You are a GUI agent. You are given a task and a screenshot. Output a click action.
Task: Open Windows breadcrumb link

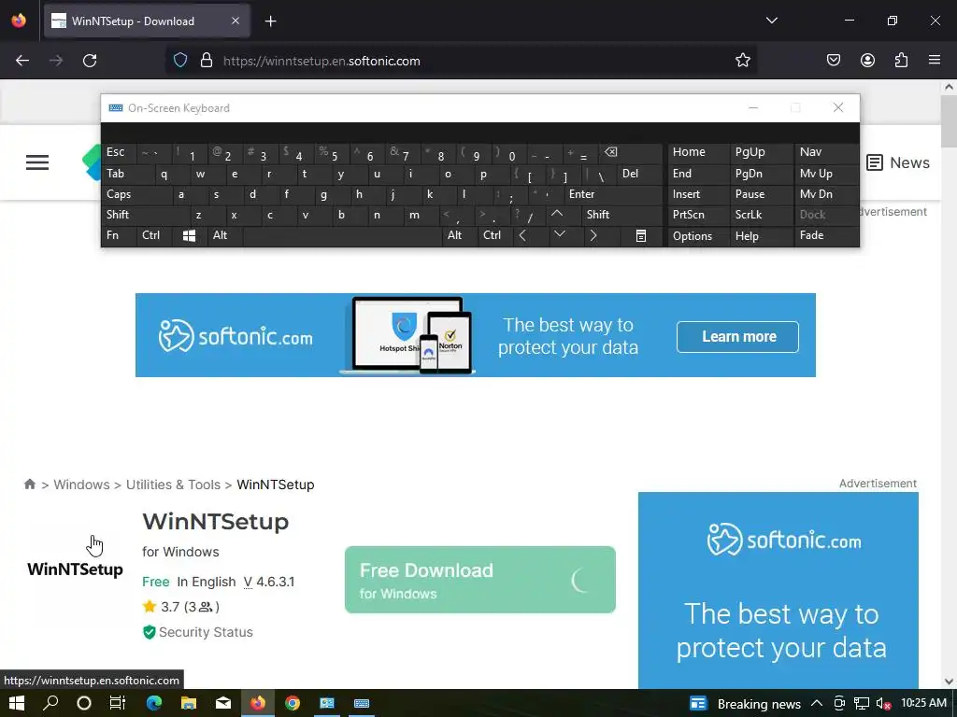[x=82, y=485]
